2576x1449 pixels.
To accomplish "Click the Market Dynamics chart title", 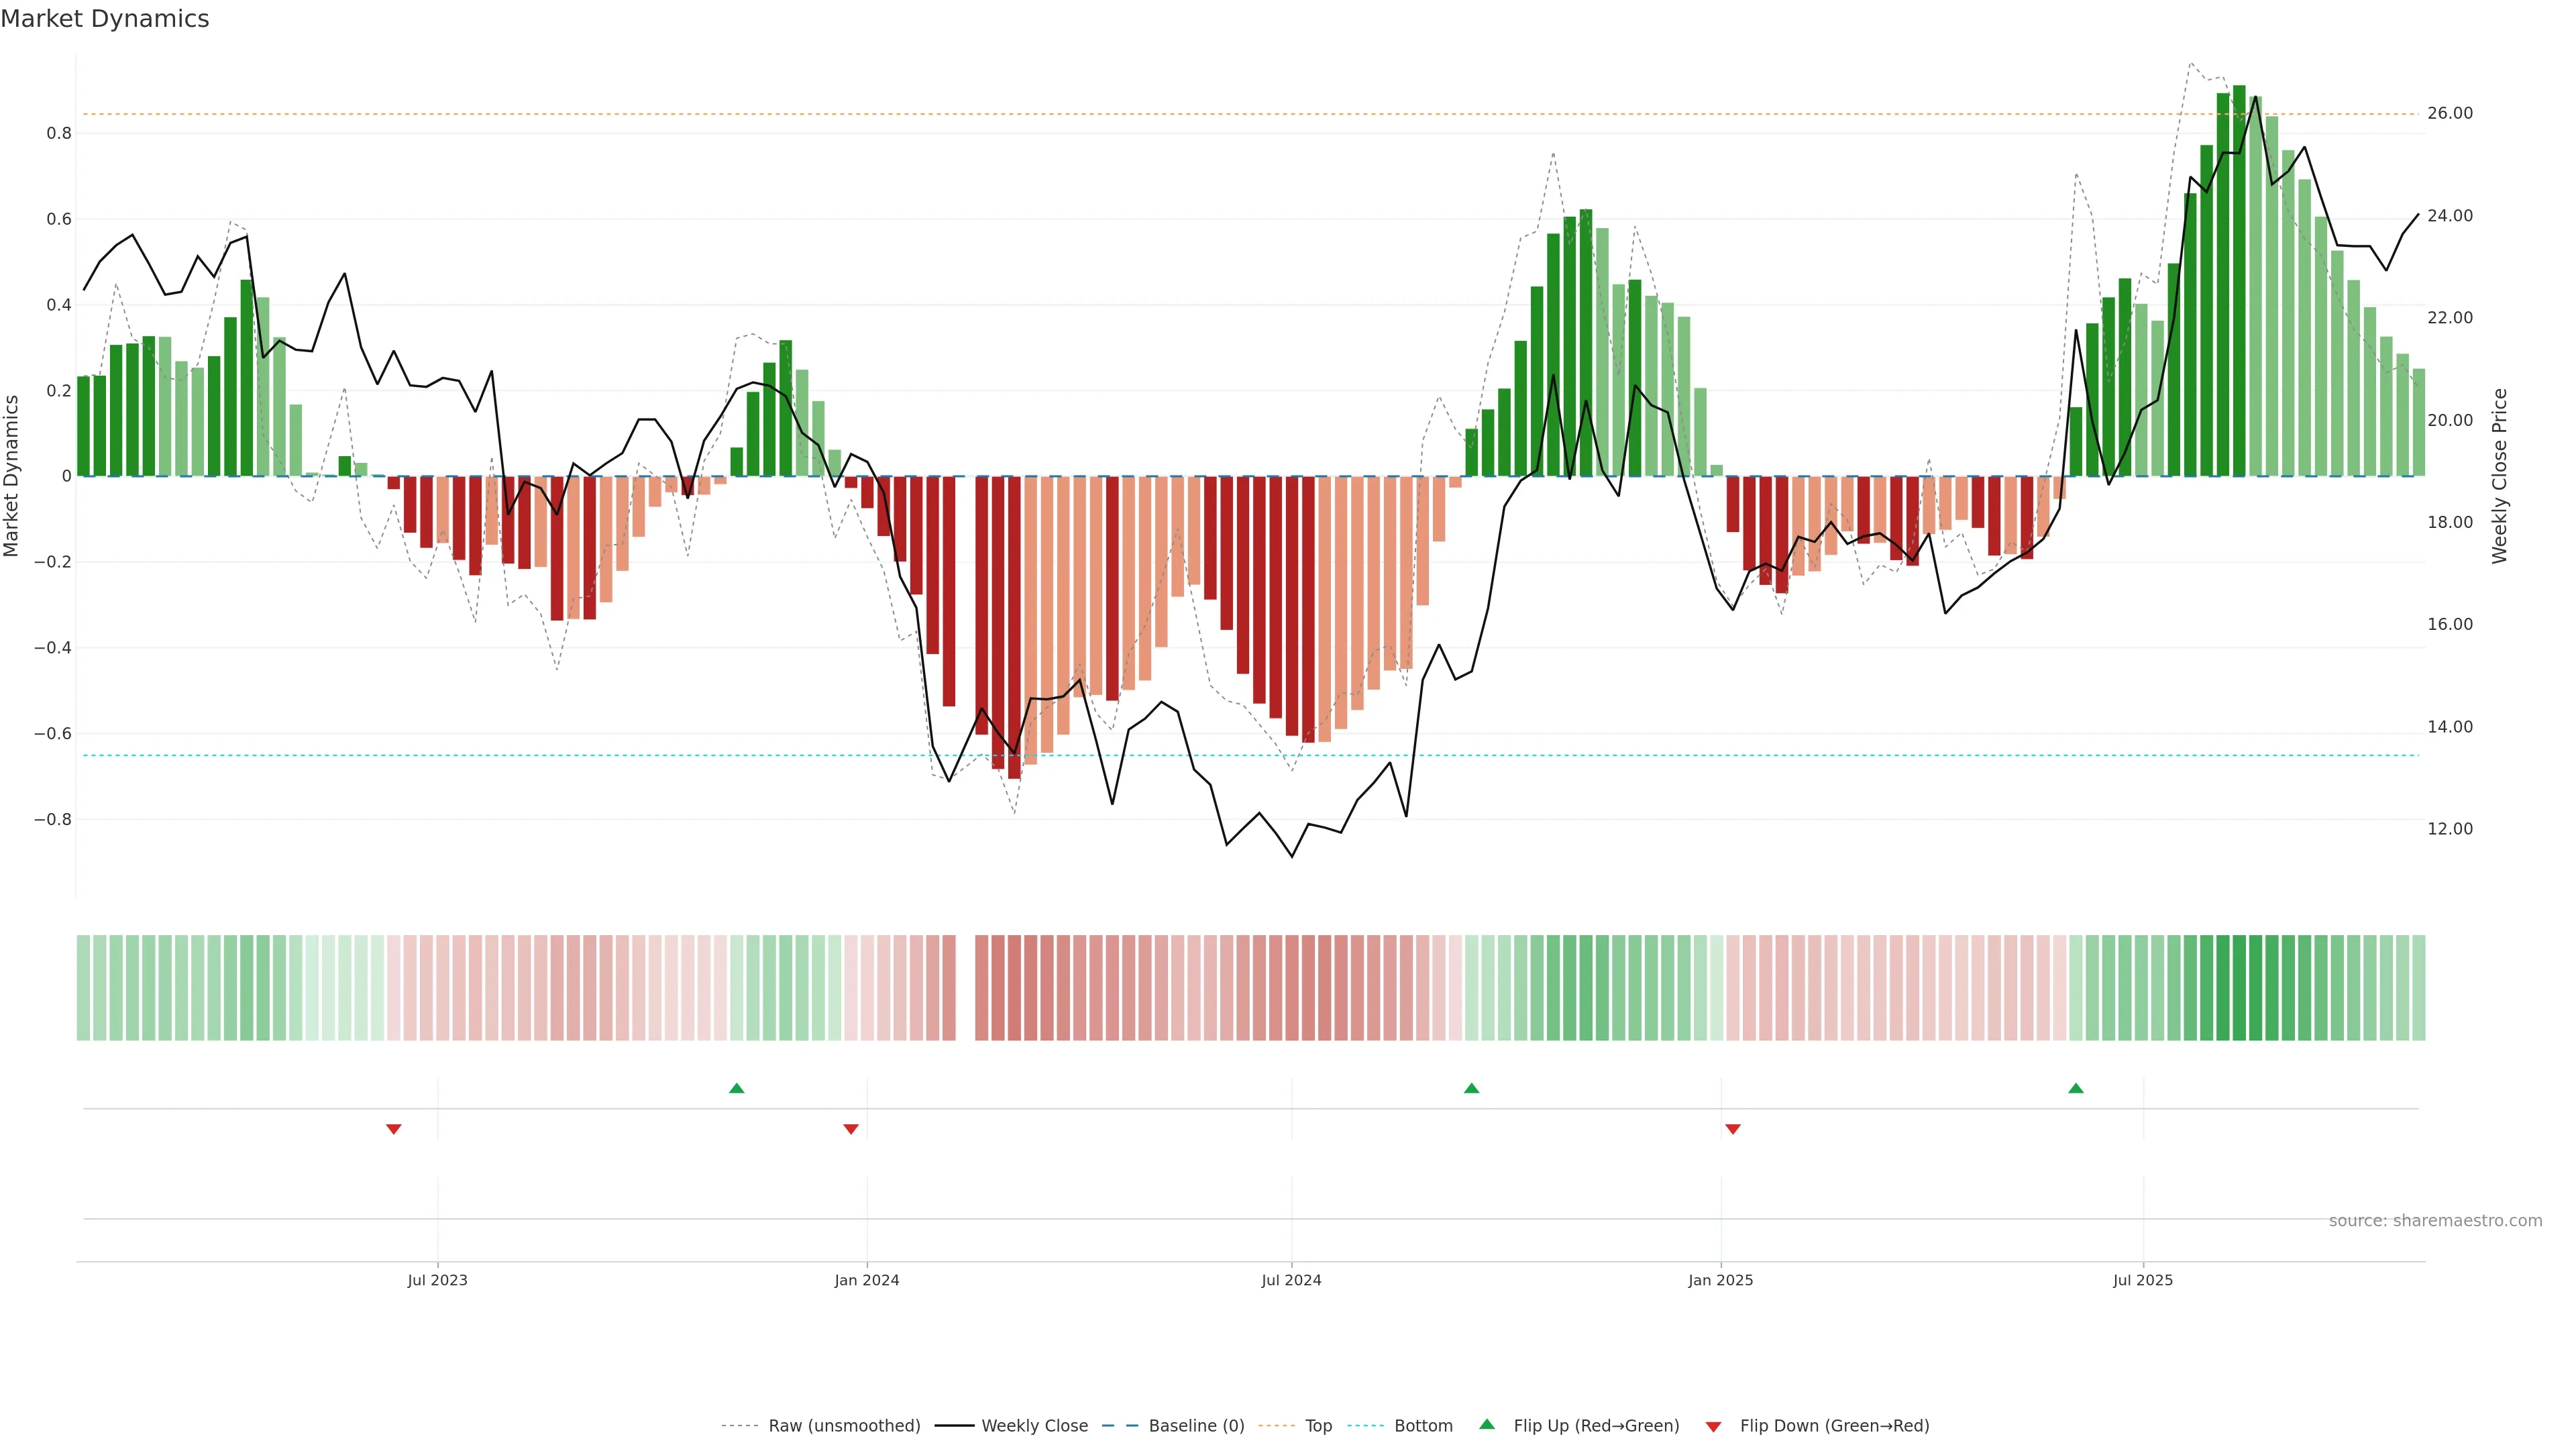I will point(105,19).
